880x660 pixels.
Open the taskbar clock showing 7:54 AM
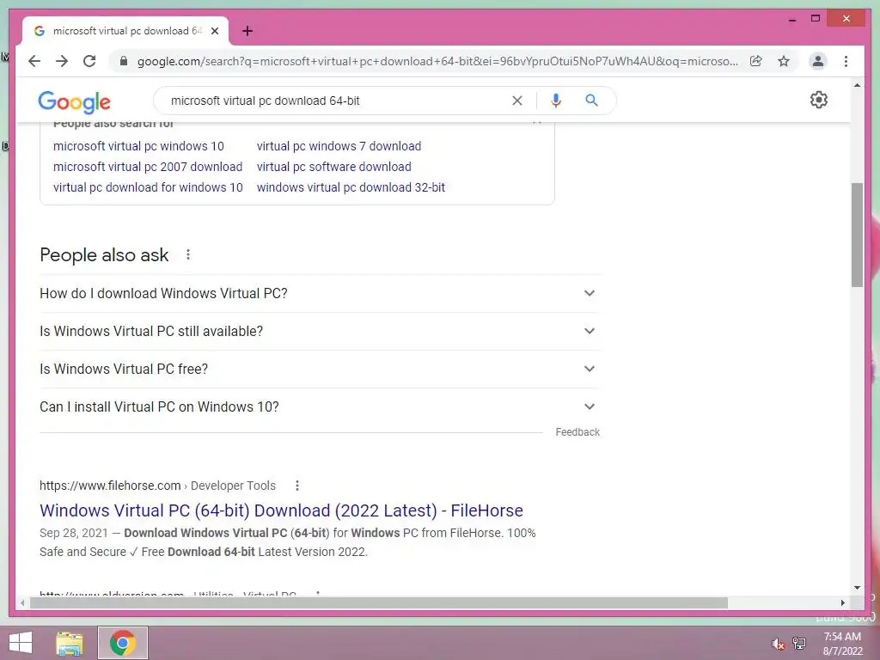pos(842,644)
